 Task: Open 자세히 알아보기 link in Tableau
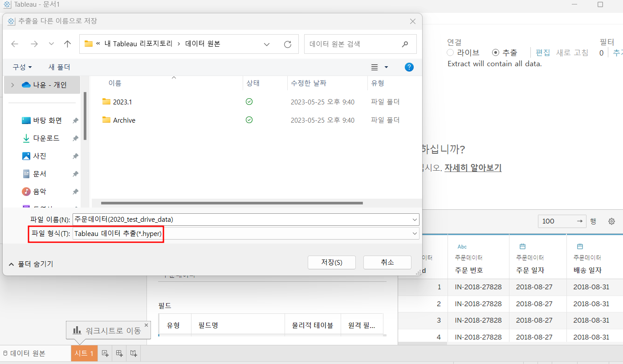(473, 168)
